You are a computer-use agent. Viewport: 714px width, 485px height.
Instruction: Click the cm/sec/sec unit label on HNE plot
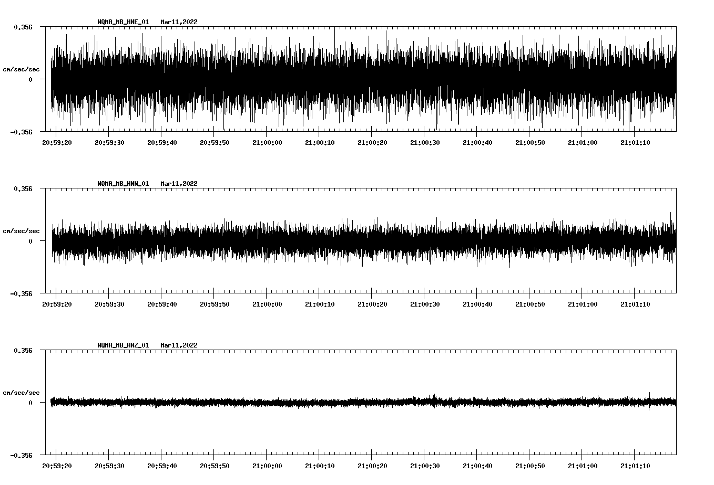coord(21,69)
